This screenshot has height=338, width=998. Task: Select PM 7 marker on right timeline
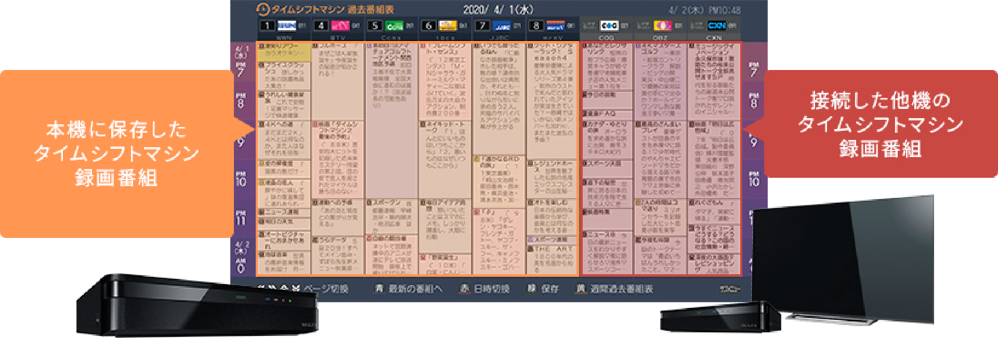(754, 69)
